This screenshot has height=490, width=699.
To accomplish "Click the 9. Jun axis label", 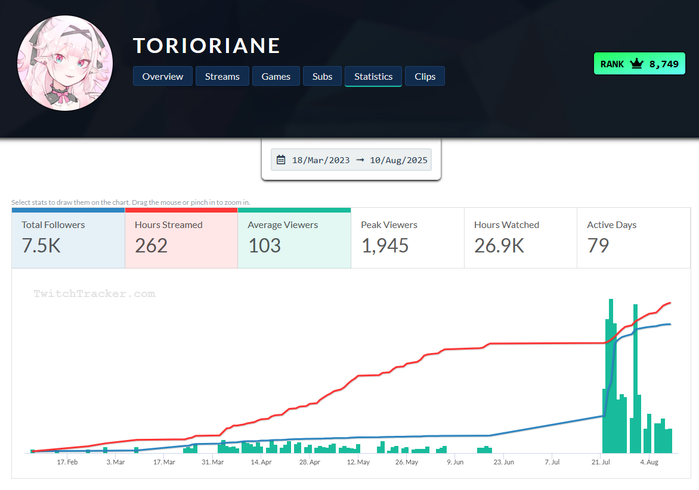I will coord(455,462).
